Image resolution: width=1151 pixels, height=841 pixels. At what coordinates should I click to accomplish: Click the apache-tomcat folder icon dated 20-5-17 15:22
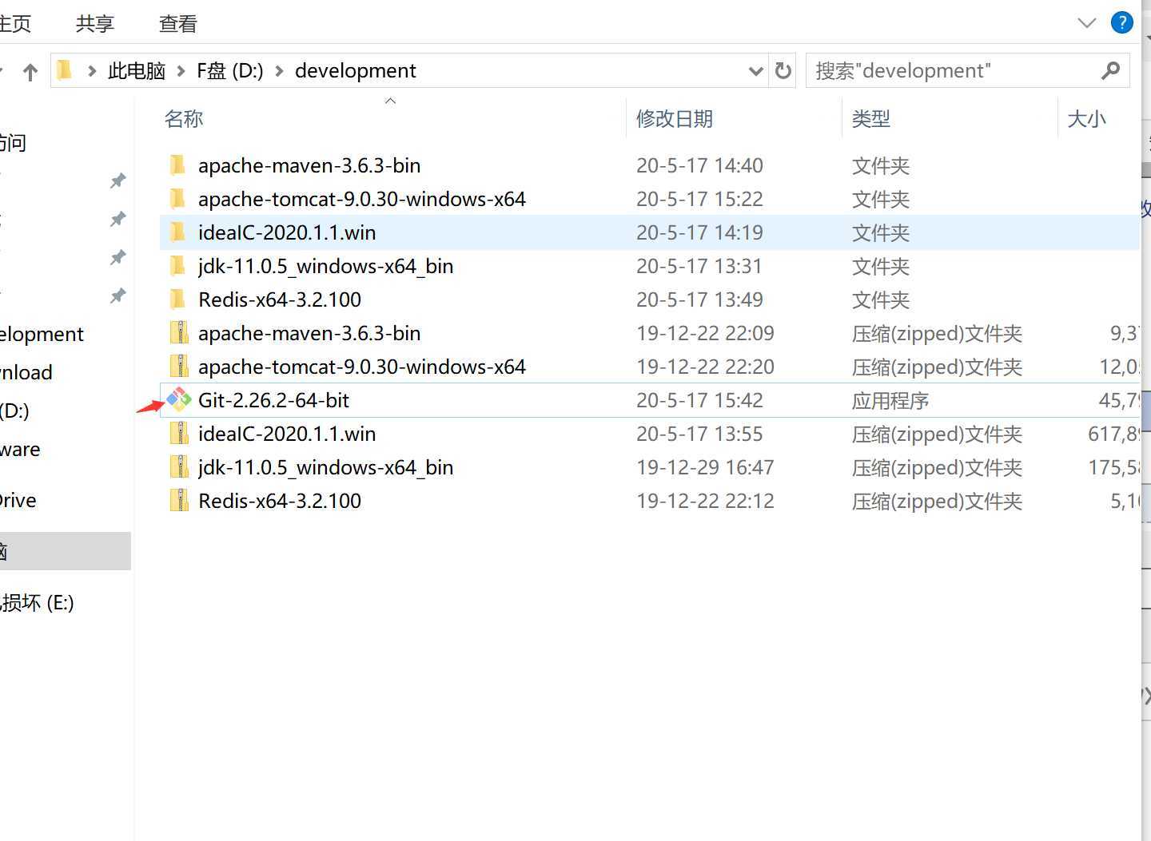[178, 199]
